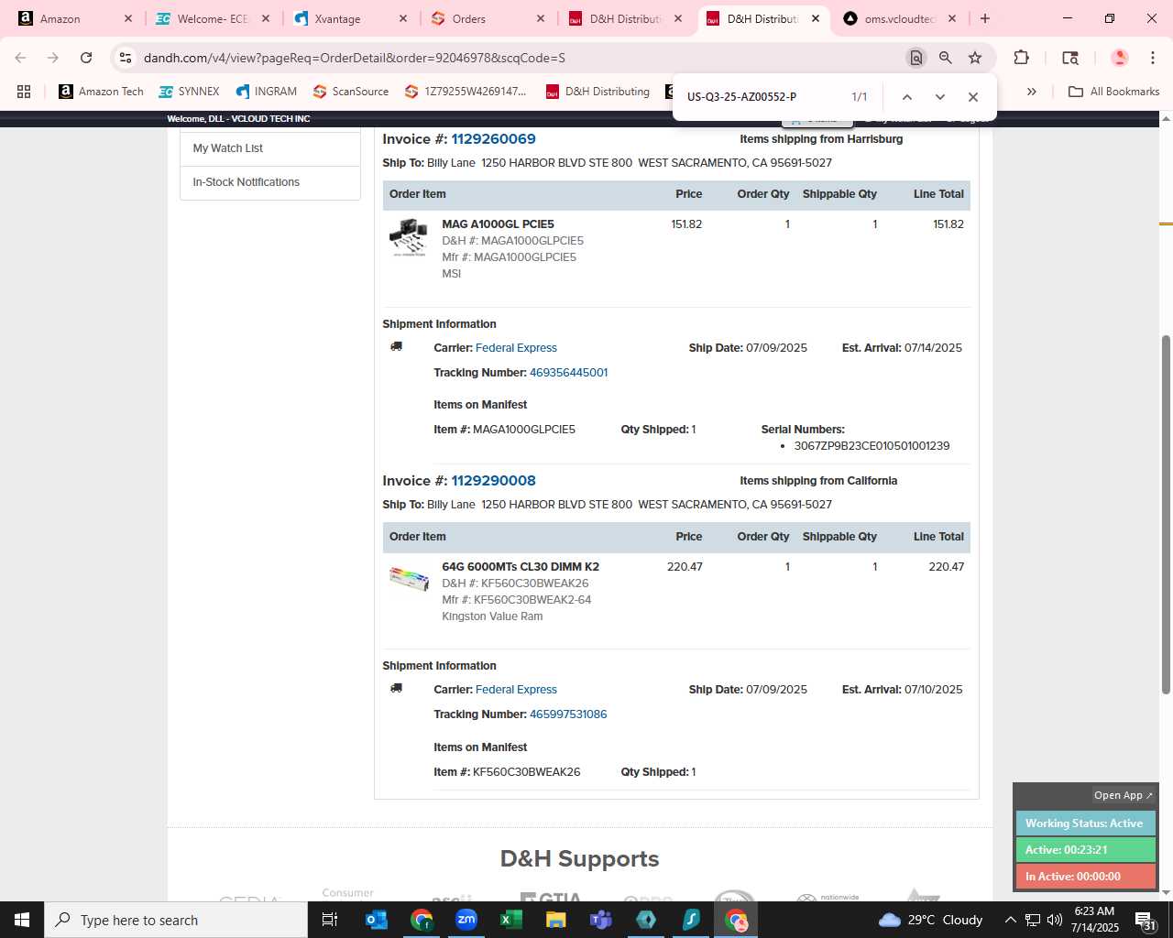
Task: Show hidden system tray icons
Action: click(1010, 920)
